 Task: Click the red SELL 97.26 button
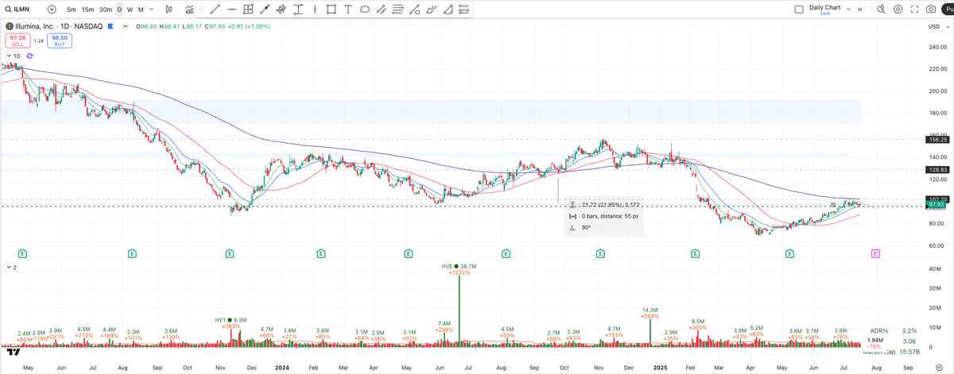[17, 40]
